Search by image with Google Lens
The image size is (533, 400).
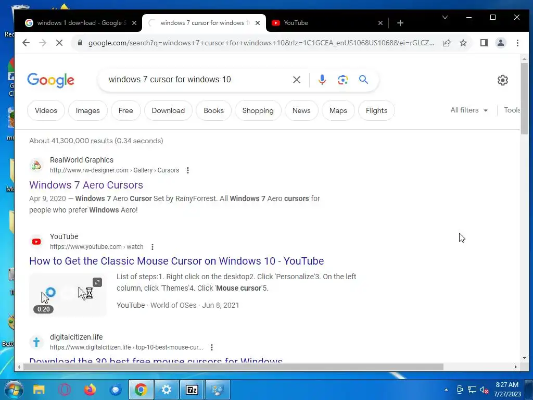coord(342,80)
